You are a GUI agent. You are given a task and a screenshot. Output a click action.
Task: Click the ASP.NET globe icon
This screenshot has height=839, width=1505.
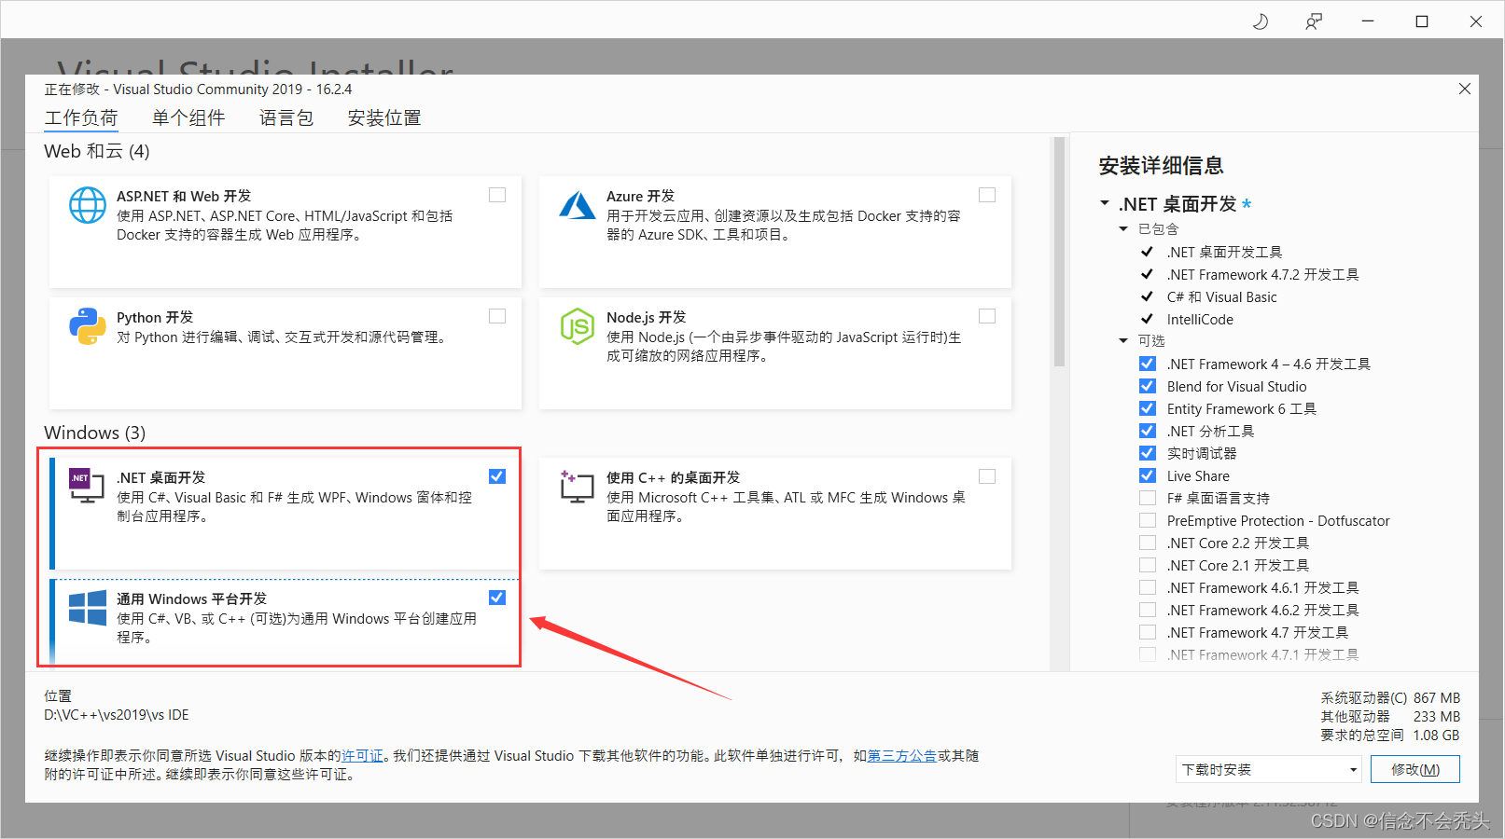pyautogui.click(x=88, y=205)
